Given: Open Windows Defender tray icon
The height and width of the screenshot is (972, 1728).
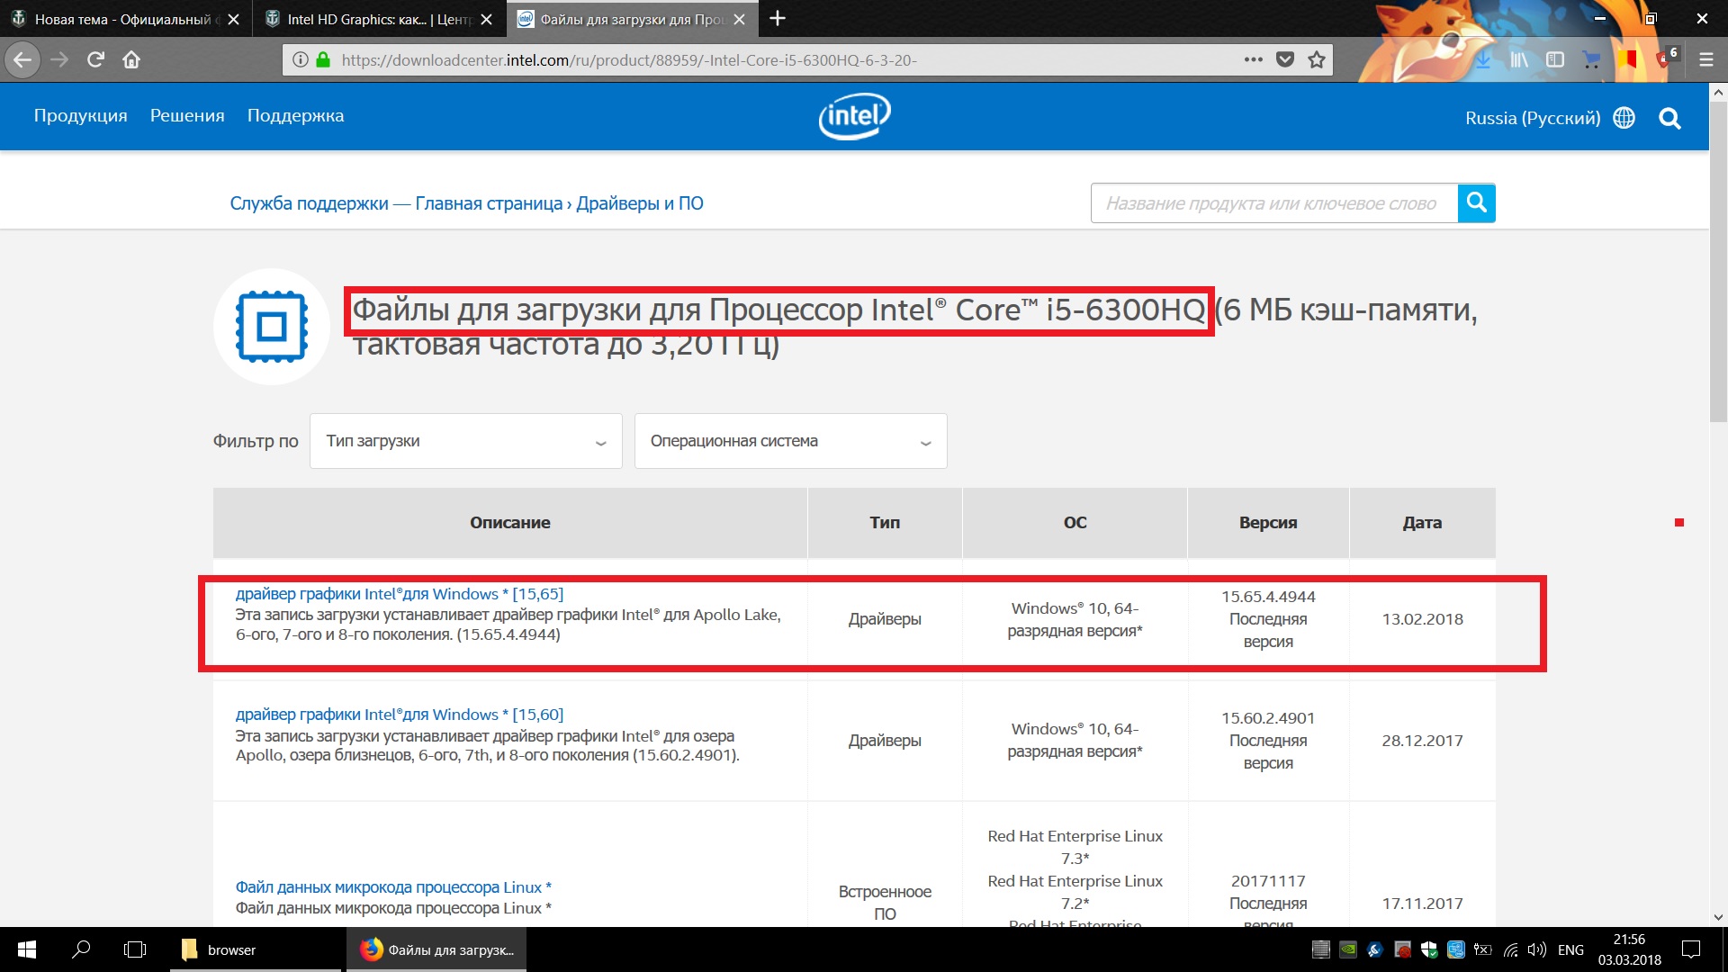Looking at the screenshot, I should point(1428,949).
